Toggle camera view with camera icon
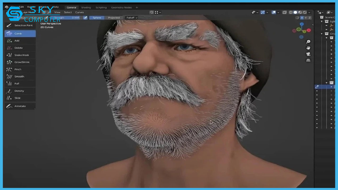Screen dimensions: 338x190 coord(308,54)
